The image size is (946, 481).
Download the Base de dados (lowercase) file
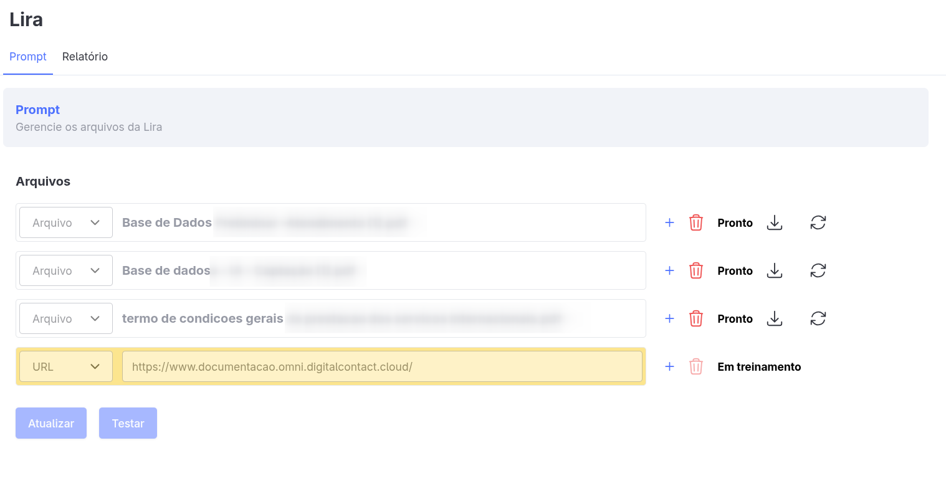point(774,270)
